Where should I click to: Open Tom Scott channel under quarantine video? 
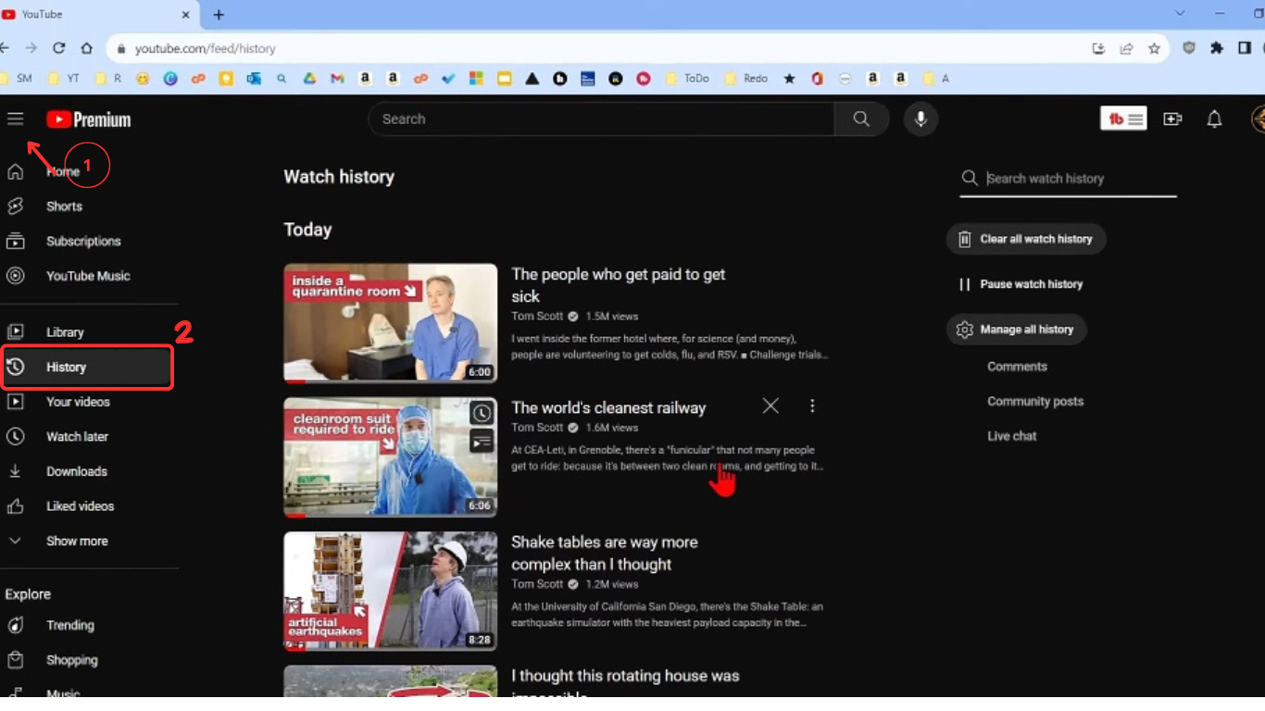point(537,316)
